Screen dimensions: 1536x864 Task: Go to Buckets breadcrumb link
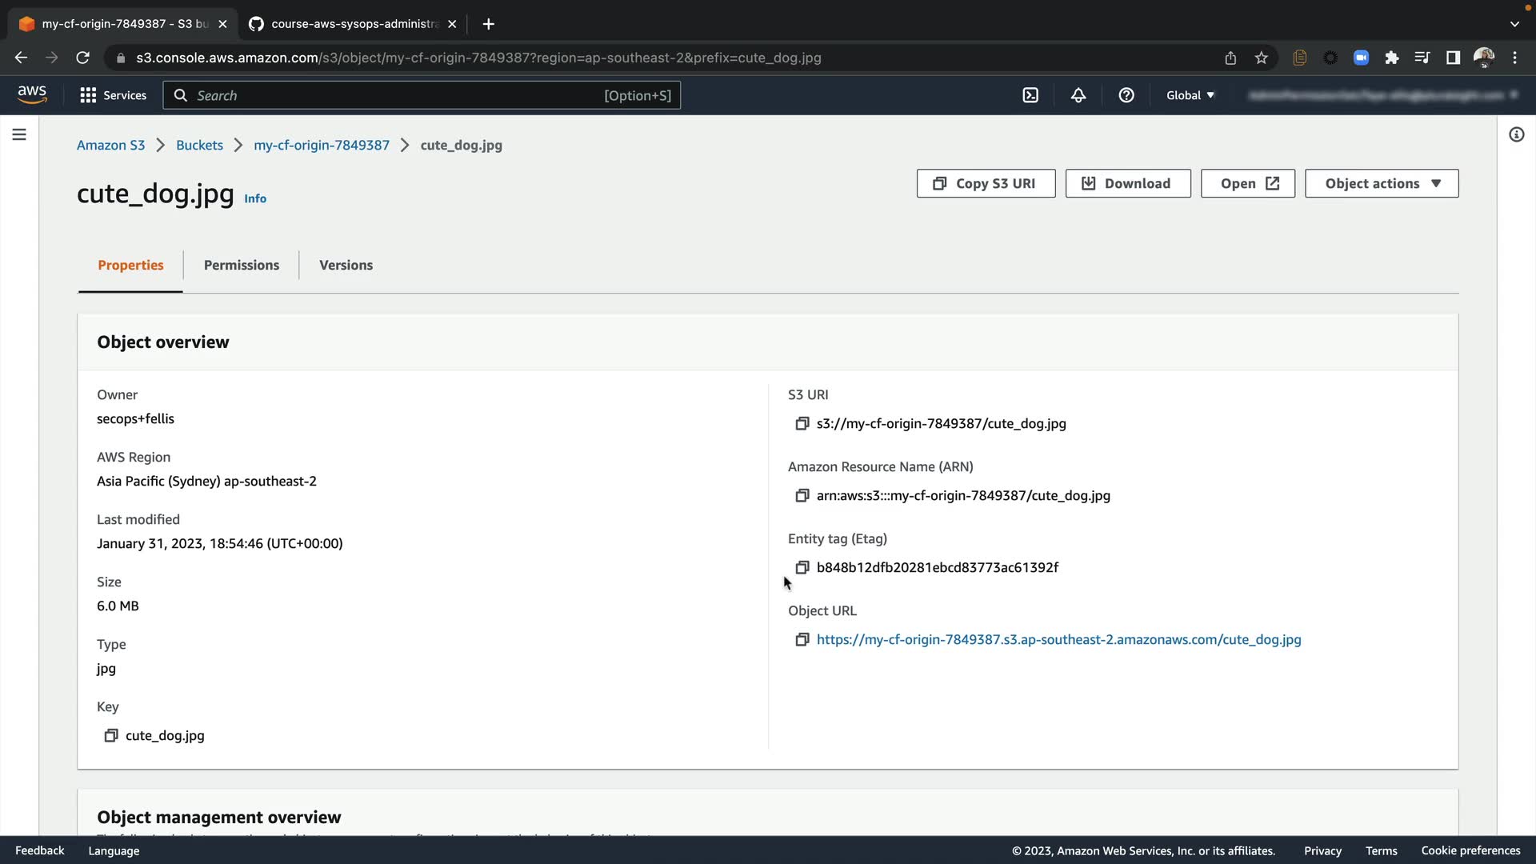199,145
